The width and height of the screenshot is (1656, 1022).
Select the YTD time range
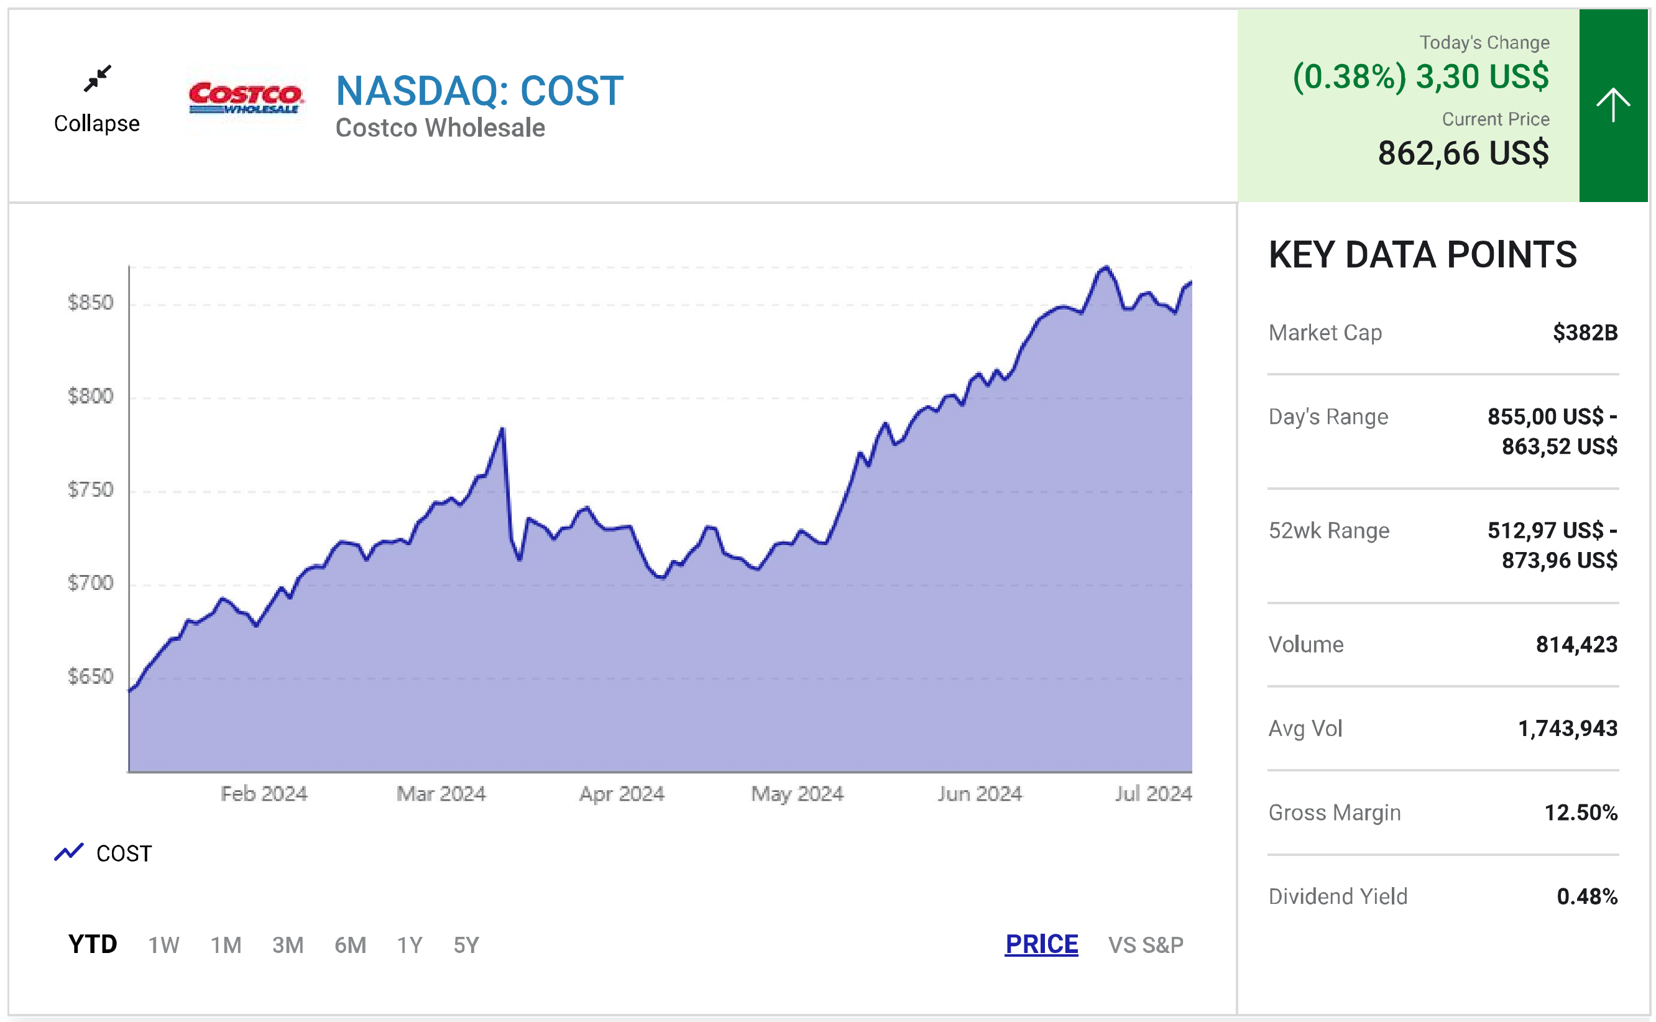pos(93,944)
